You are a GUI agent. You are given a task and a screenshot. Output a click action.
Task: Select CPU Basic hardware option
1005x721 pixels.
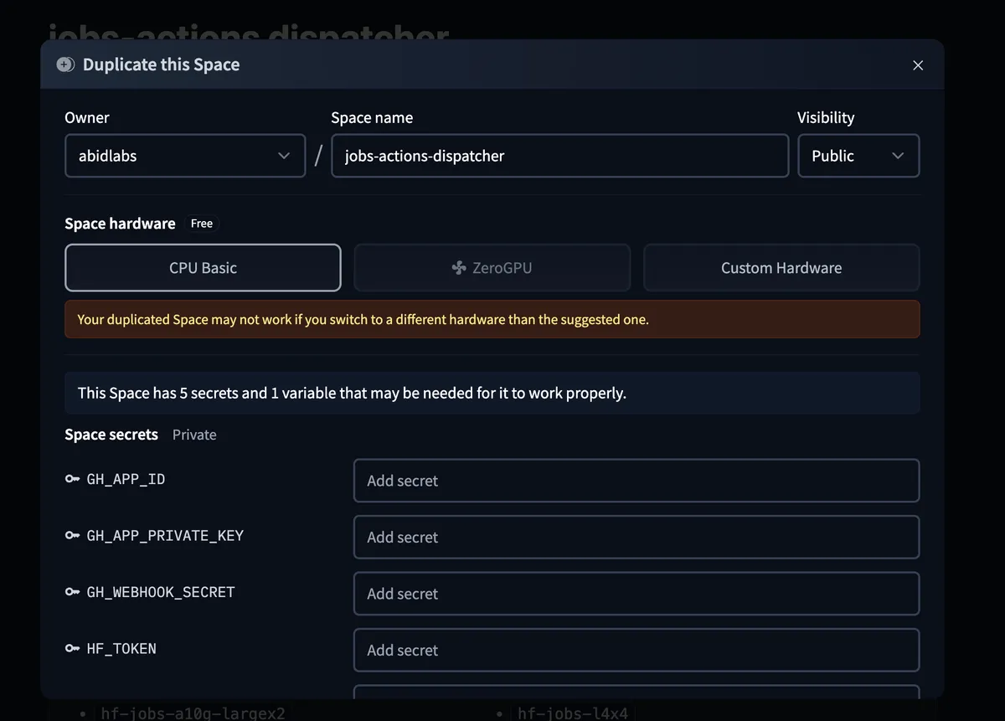coord(203,268)
